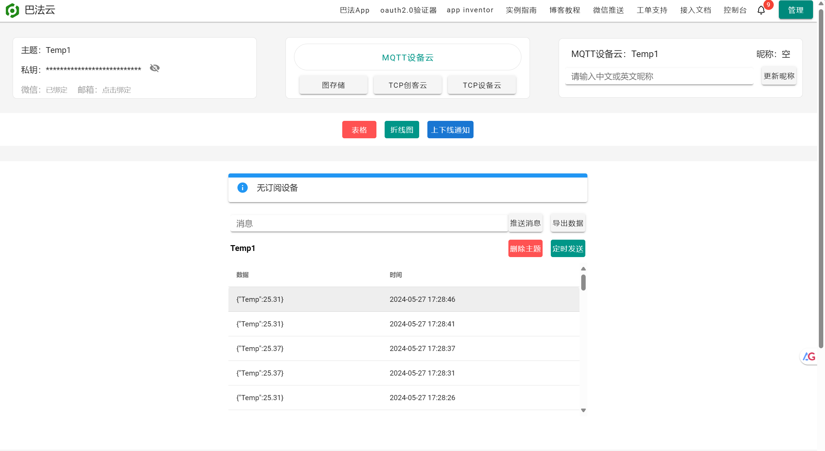Open the notification bell icon
This screenshot has width=825, height=451.
(x=761, y=10)
